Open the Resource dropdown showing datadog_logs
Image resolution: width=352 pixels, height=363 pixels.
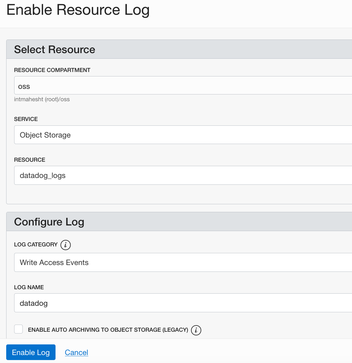coord(183,175)
